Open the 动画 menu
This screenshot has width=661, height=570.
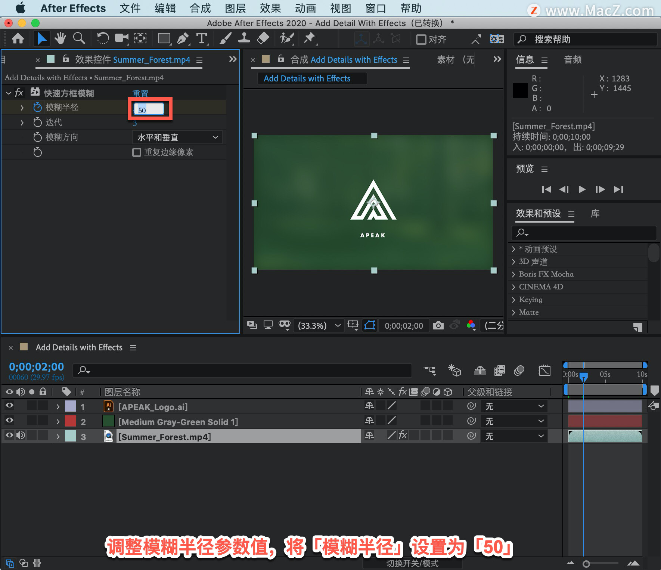pos(305,8)
